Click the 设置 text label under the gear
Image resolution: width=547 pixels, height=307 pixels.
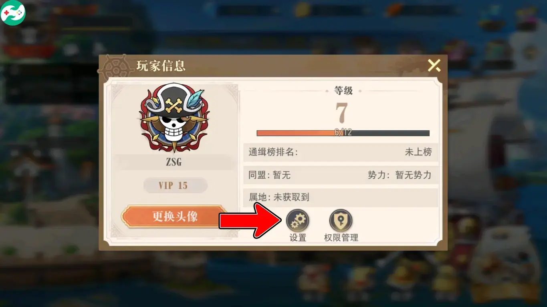[x=298, y=238]
